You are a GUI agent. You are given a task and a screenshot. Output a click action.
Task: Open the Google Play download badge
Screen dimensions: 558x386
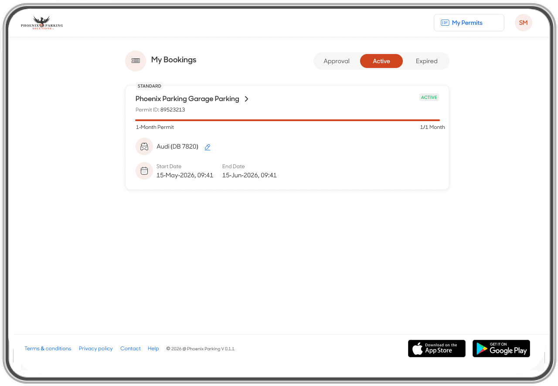click(x=501, y=349)
